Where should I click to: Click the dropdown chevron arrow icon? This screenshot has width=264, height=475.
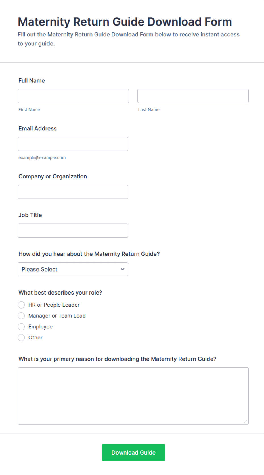(123, 269)
